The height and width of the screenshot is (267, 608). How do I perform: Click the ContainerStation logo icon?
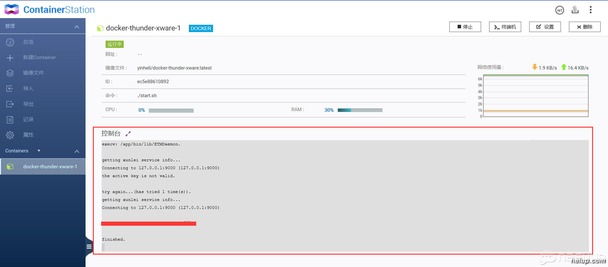(x=11, y=9)
